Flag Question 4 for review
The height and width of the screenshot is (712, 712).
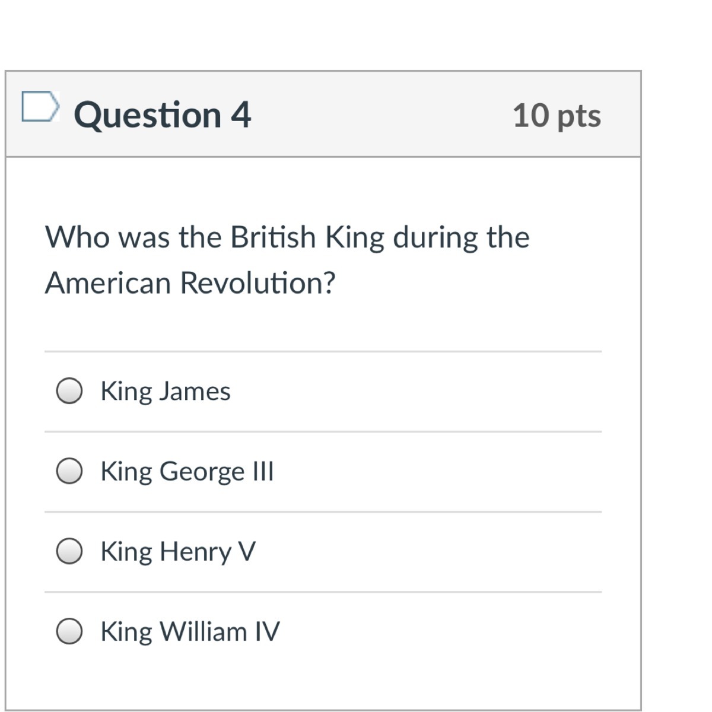[x=40, y=107]
